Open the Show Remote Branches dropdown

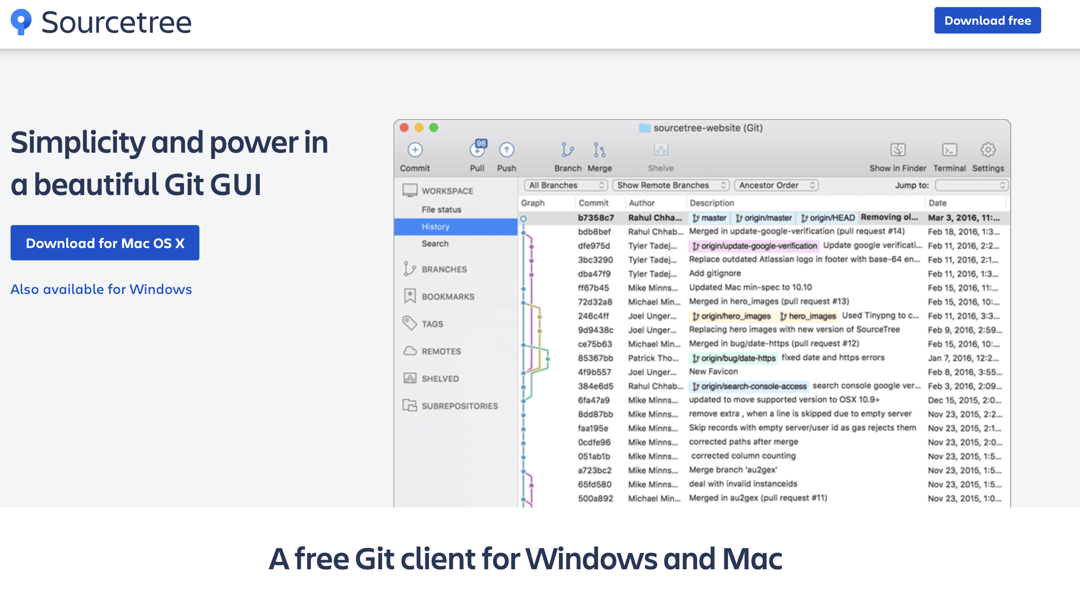pos(671,185)
